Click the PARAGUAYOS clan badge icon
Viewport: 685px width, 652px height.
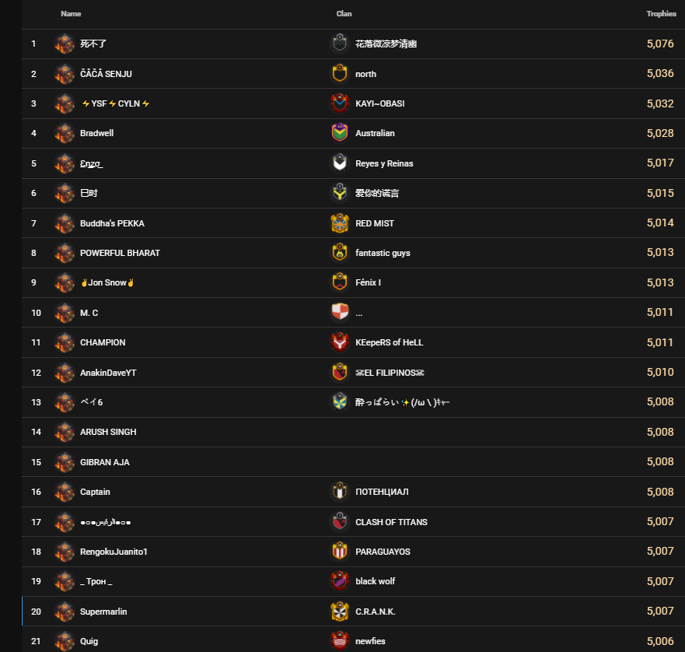pyautogui.click(x=340, y=552)
